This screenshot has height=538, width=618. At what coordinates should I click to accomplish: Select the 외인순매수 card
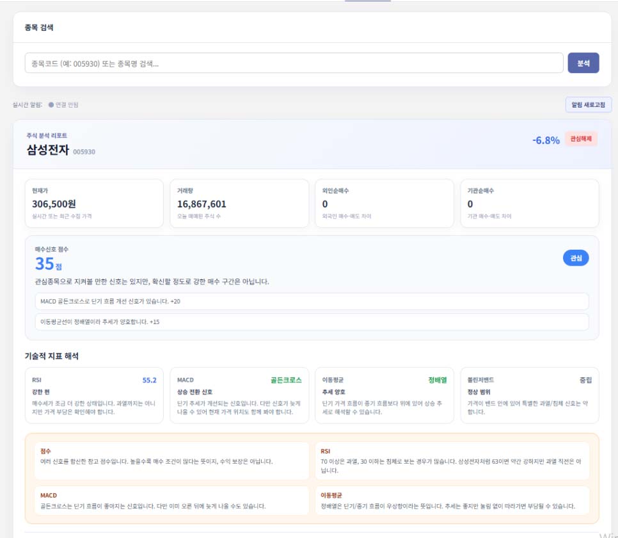click(x=384, y=203)
